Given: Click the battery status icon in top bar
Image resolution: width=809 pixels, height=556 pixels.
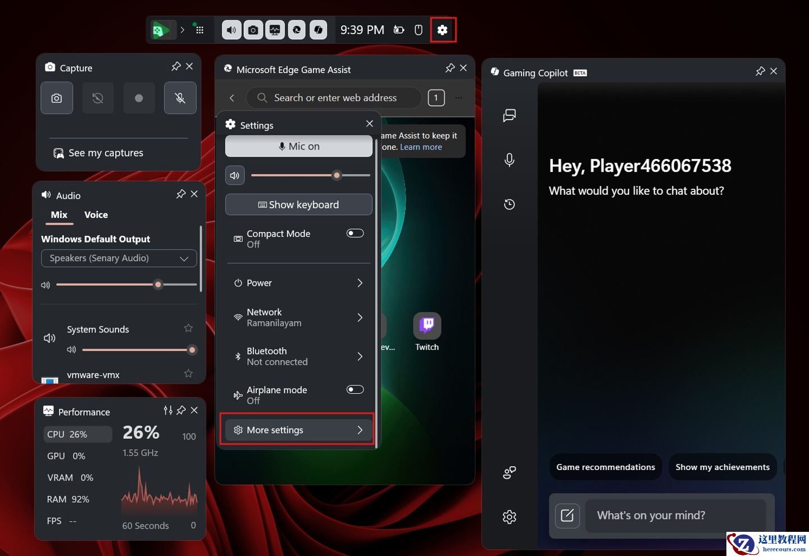Looking at the screenshot, I should (399, 30).
